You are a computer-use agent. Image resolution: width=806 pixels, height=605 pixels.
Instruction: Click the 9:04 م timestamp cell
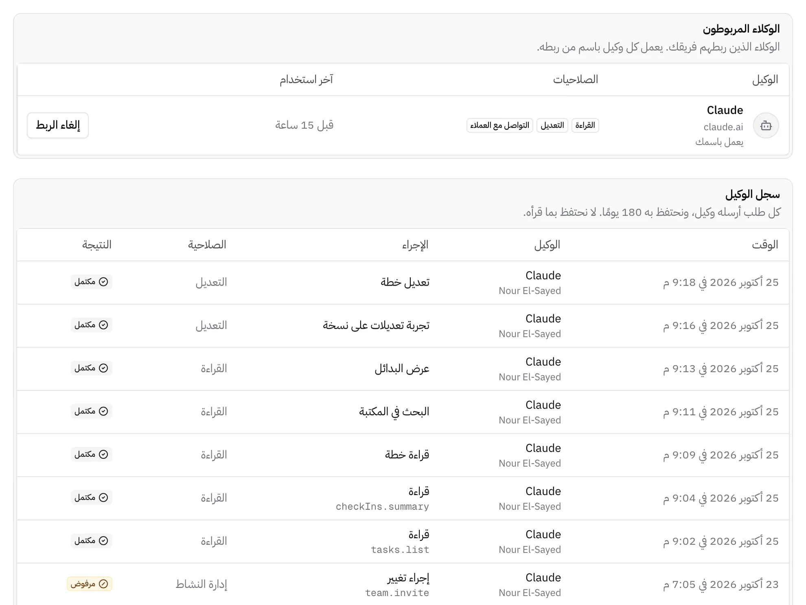(x=721, y=498)
